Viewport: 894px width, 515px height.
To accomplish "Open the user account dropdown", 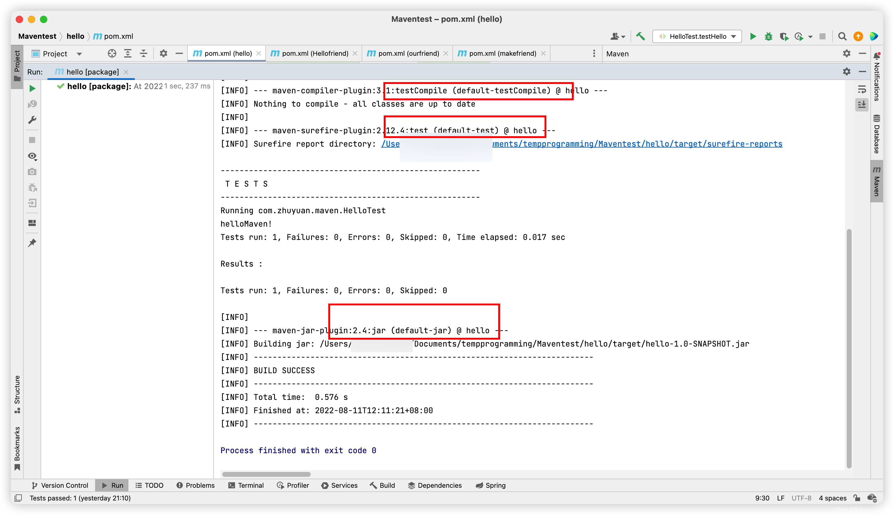I will point(618,36).
